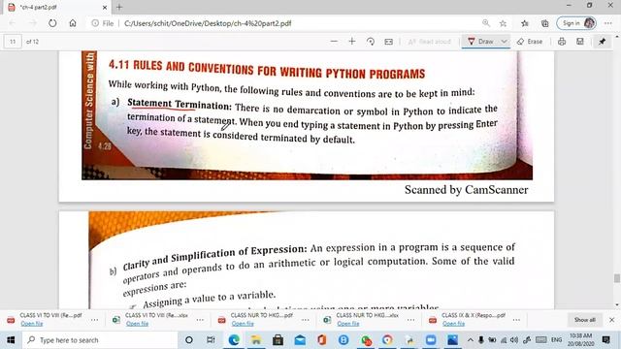The height and width of the screenshot is (349, 621).
Task: Click the address bar file path
Action: (x=208, y=23)
